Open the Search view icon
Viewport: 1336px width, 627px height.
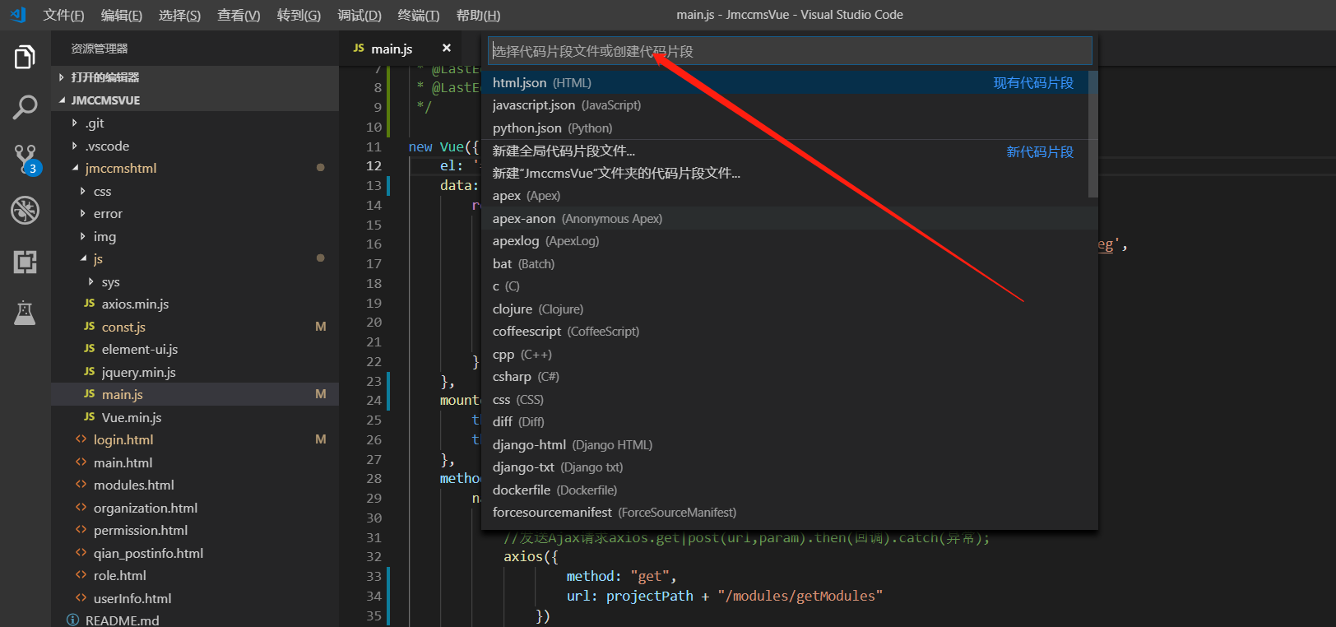(25, 107)
